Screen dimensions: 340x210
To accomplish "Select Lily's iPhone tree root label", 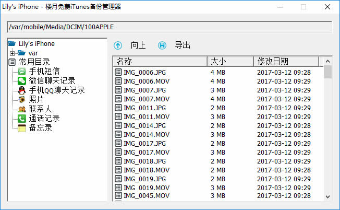I will point(37,44).
